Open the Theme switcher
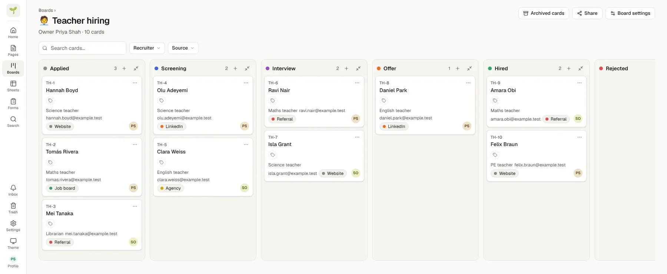Image resolution: width=667 pixels, height=274 pixels. click(13, 244)
